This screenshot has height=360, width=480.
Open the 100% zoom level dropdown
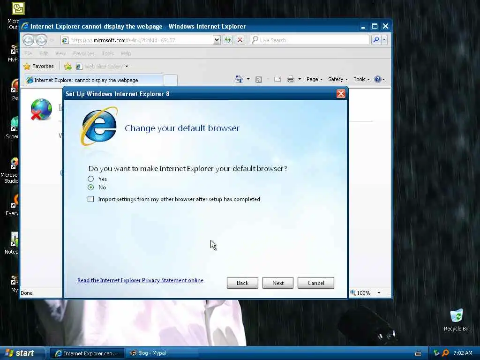pos(379,293)
